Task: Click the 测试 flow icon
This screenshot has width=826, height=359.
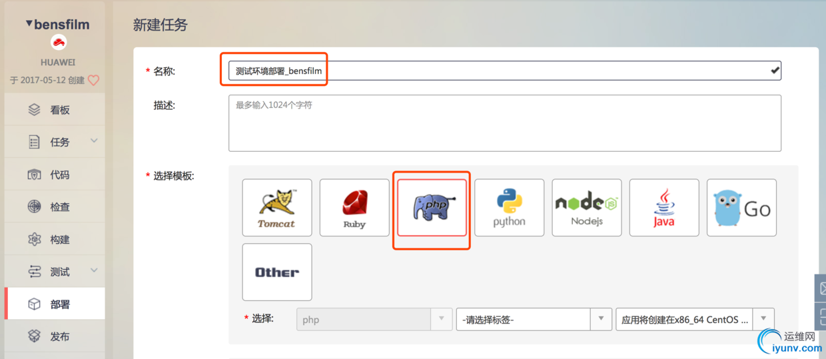Action: click(x=35, y=272)
